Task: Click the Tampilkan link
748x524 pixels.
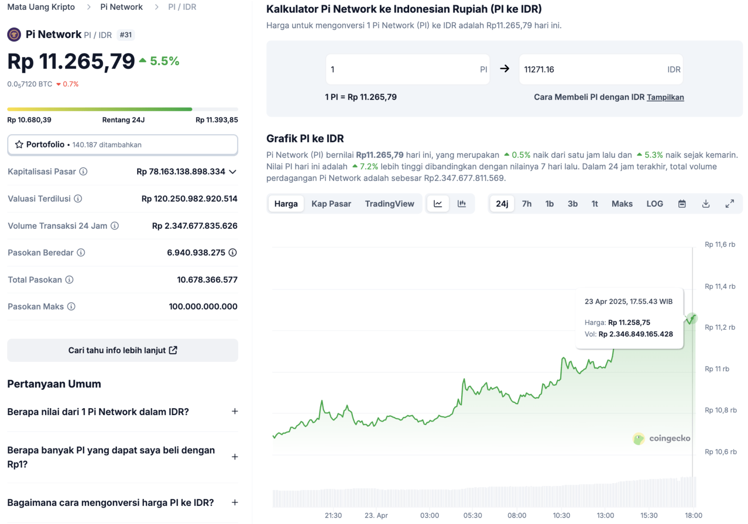Action: coord(665,97)
